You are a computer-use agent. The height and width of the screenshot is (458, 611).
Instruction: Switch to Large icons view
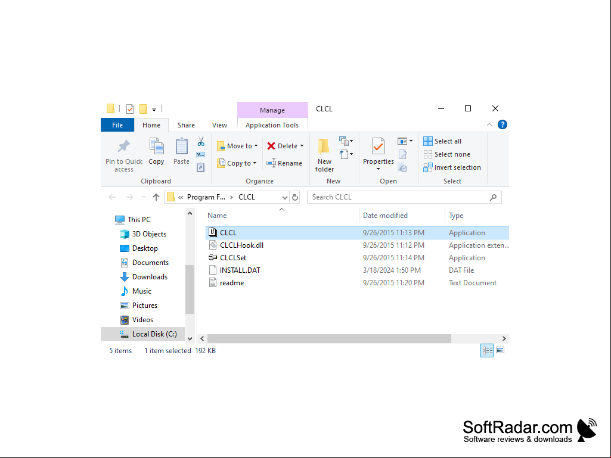pos(500,351)
